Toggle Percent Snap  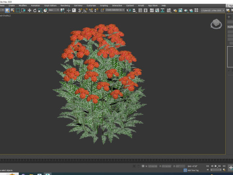click(x=91, y=10)
